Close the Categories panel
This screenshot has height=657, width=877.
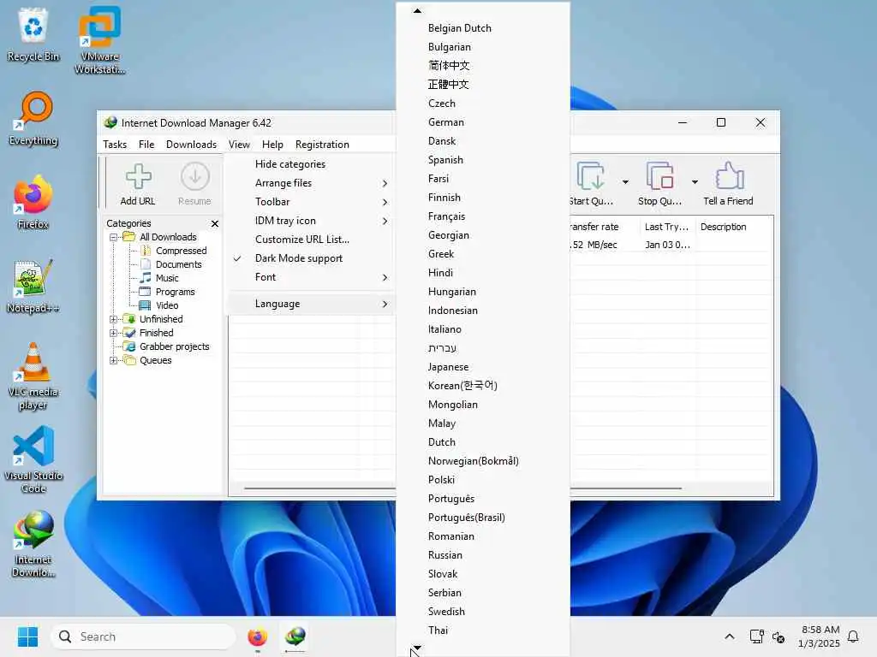point(215,223)
